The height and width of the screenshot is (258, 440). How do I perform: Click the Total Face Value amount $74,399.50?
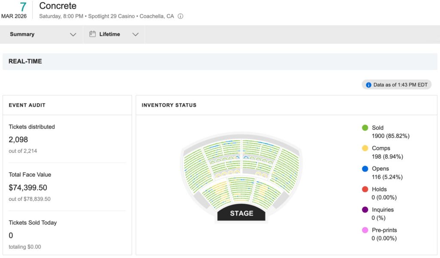point(28,187)
